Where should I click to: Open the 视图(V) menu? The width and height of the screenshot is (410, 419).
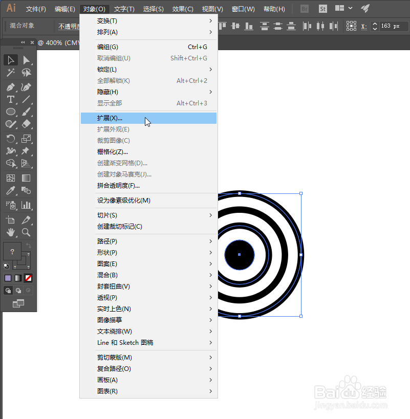click(212, 9)
